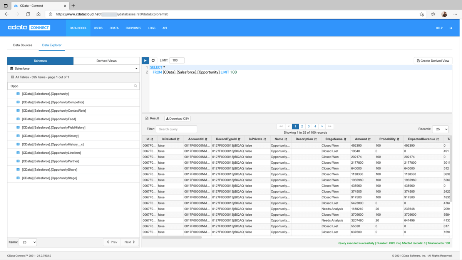Click the refresh query icon

(153, 60)
